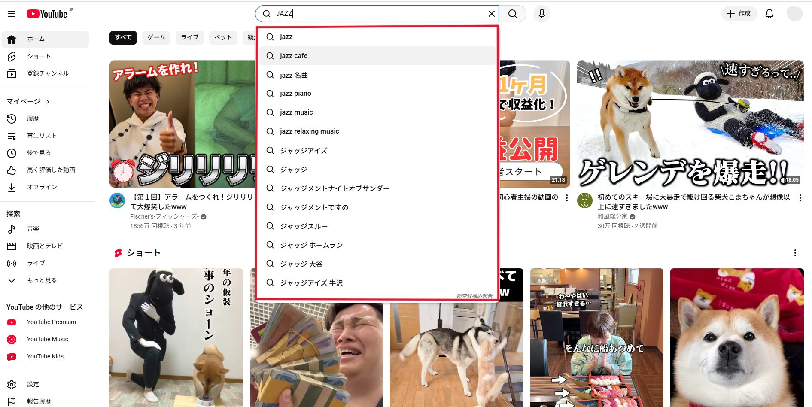Viewport: 812px width, 407px height.
Task: Click the YouTube logo
Action: point(47,14)
